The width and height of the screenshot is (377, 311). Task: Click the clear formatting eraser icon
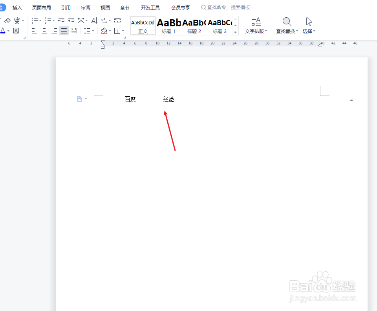click(x=7, y=21)
